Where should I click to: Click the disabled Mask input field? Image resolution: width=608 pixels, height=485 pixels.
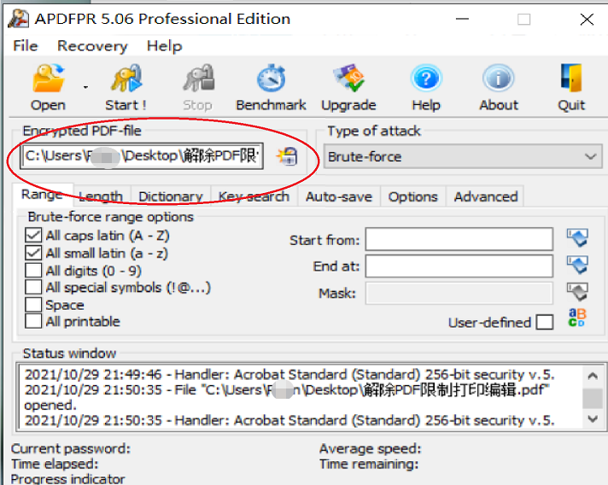[x=459, y=293]
